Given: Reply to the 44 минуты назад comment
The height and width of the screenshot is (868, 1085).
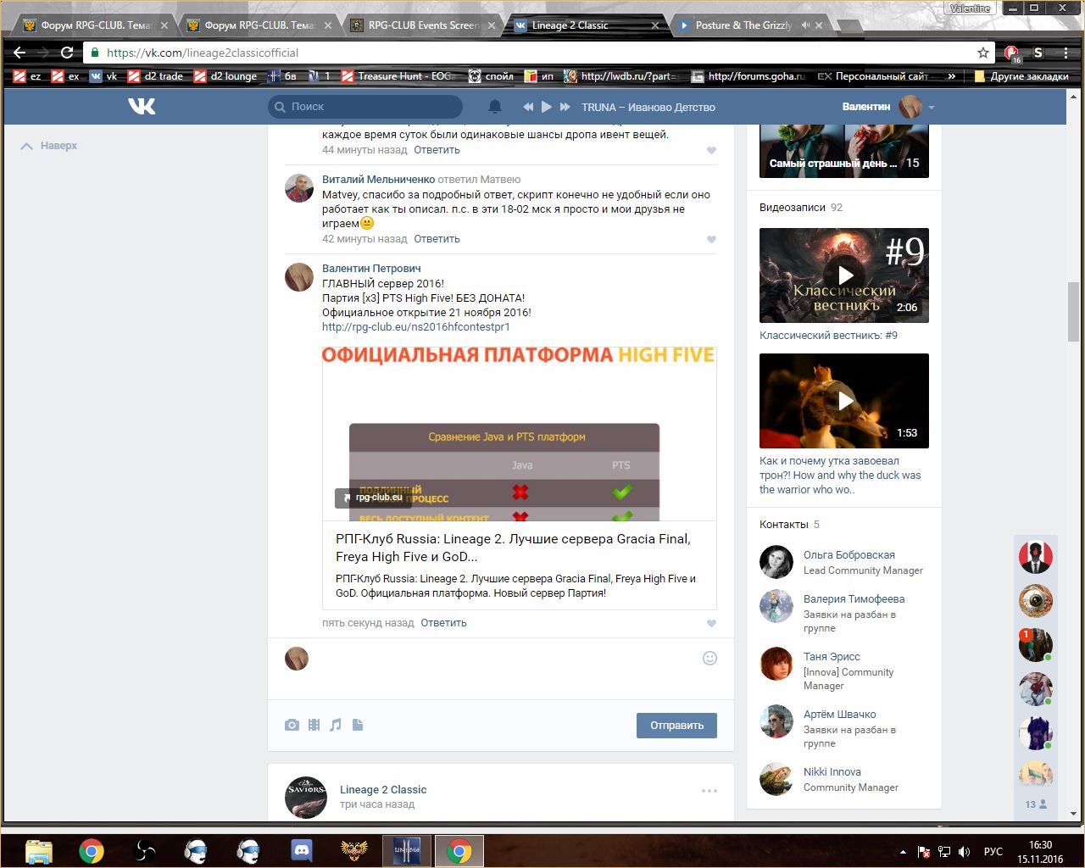Looking at the screenshot, I should [437, 150].
